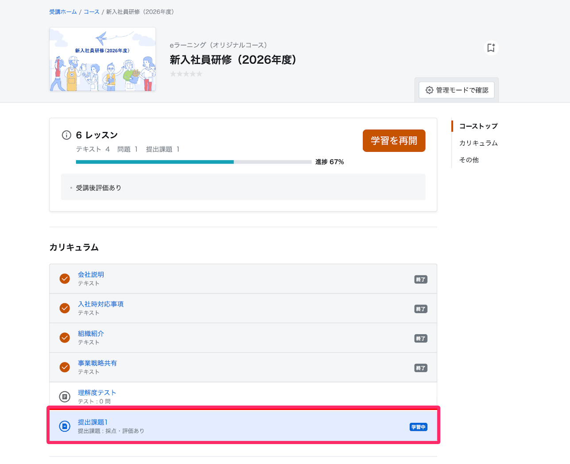The height and width of the screenshot is (464, 570).
Task: Select その他 in the side navigation
Action: 469,160
